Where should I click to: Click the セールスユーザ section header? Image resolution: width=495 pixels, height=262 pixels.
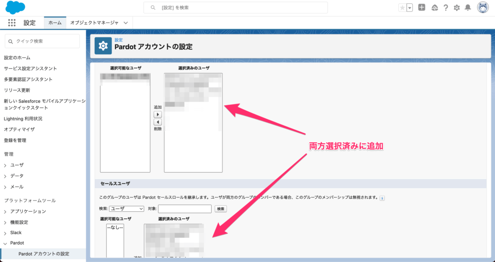tap(291, 183)
